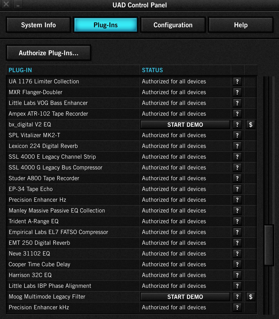Click the ? icon for Lexicon 224 Digital Reverb
The width and height of the screenshot is (279, 319).
pos(237,146)
